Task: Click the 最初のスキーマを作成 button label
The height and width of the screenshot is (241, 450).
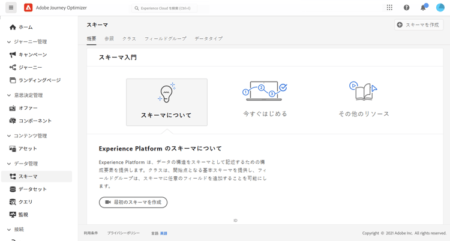Action: click(x=137, y=202)
